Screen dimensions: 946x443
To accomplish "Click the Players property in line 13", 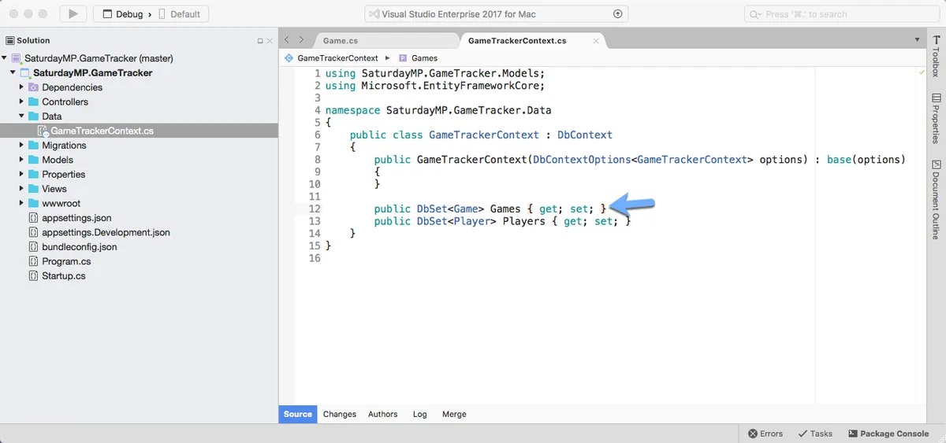I will point(523,221).
